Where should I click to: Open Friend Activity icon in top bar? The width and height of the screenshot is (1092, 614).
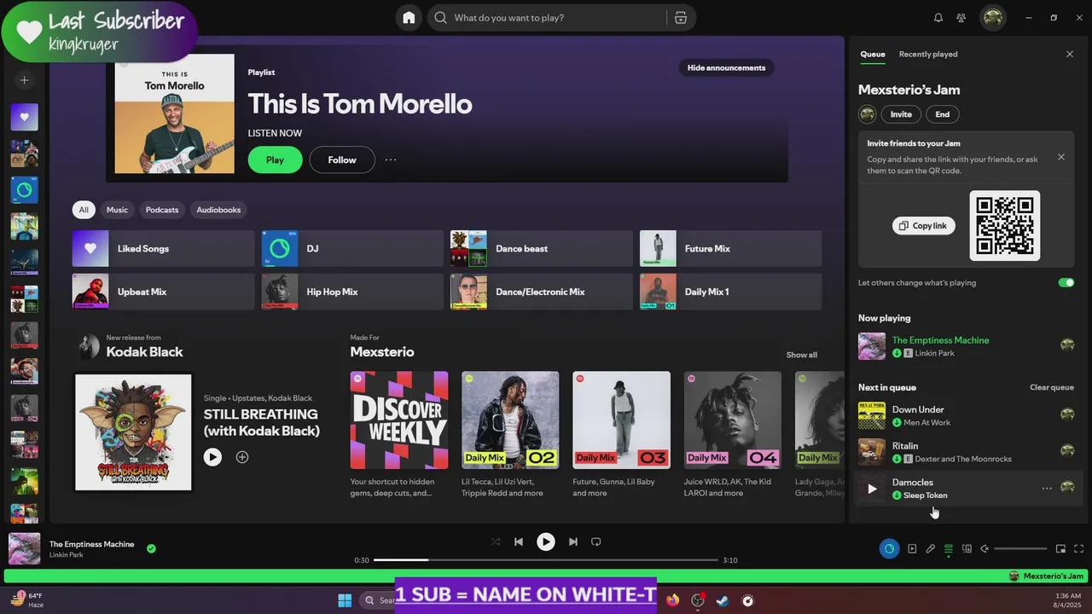click(x=961, y=18)
